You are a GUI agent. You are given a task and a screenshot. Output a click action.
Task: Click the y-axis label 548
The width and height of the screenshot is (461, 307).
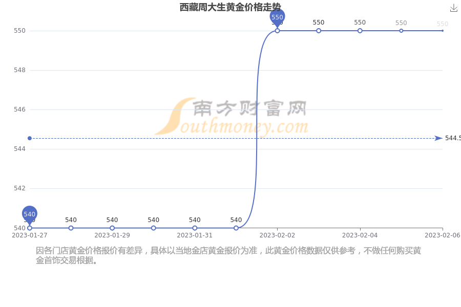pos(19,70)
